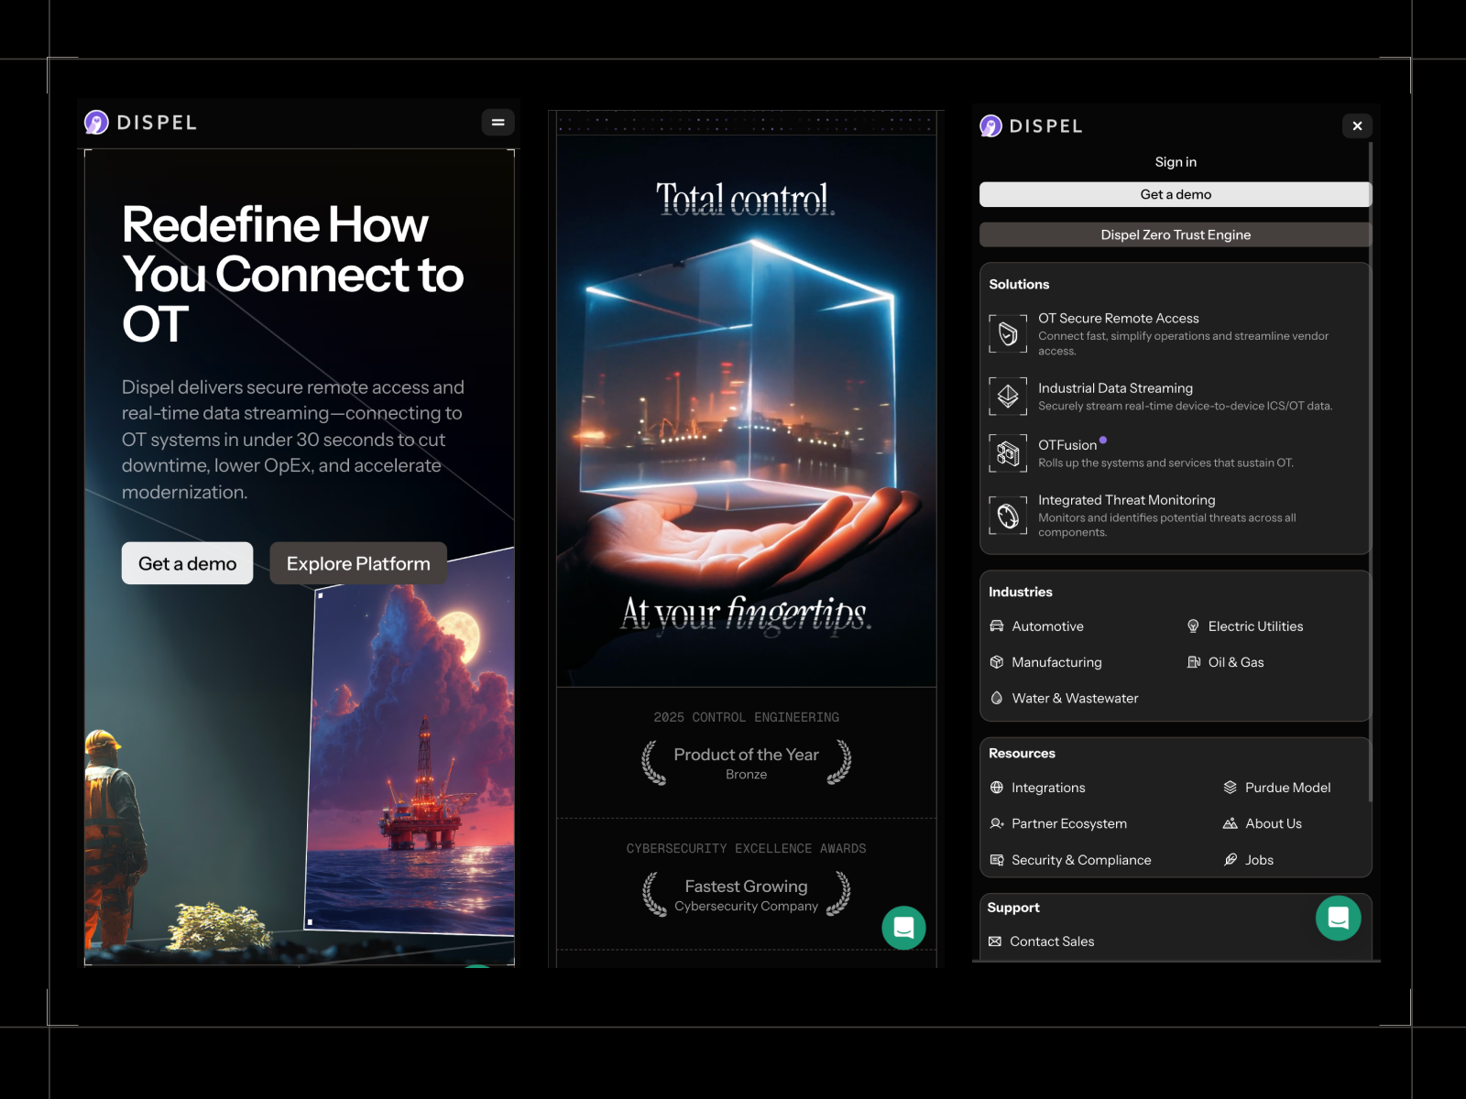Click the Sign in link
Screen dimensions: 1466x1099
pyautogui.click(x=1176, y=162)
